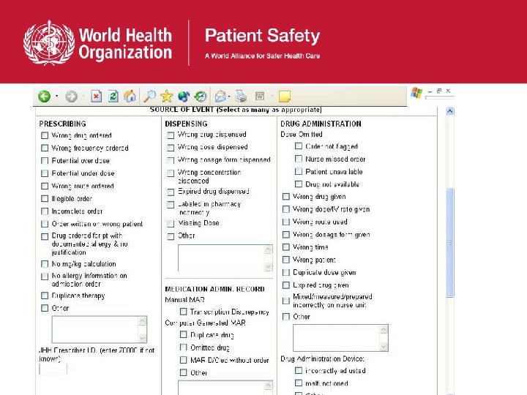Tick Duplicate dose given checkbox
The width and height of the screenshot is (527, 395).
(286, 272)
